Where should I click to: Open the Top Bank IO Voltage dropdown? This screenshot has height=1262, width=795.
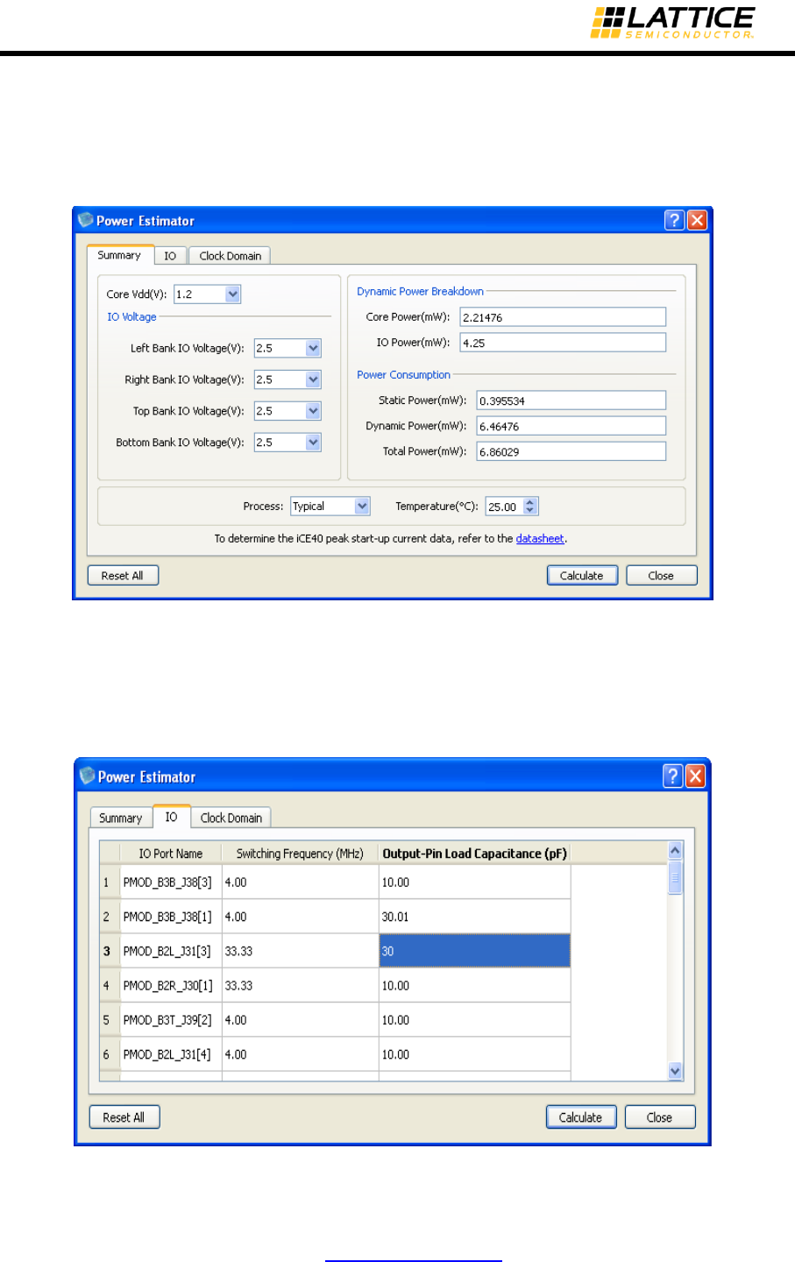pos(313,411)
